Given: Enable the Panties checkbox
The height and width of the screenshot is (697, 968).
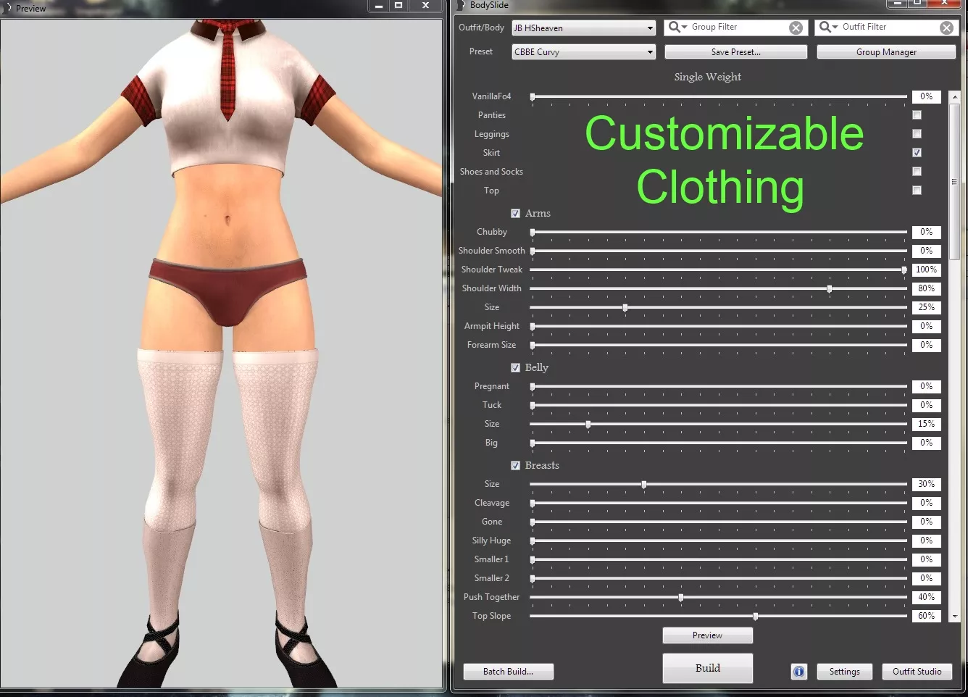Looking at the screenshot, I should 917,115.
